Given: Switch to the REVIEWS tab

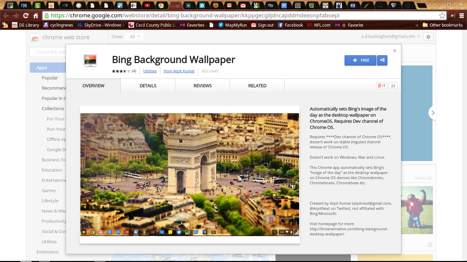Looking at the screenshot, I should pyautogui.click(x=203, y=86).
